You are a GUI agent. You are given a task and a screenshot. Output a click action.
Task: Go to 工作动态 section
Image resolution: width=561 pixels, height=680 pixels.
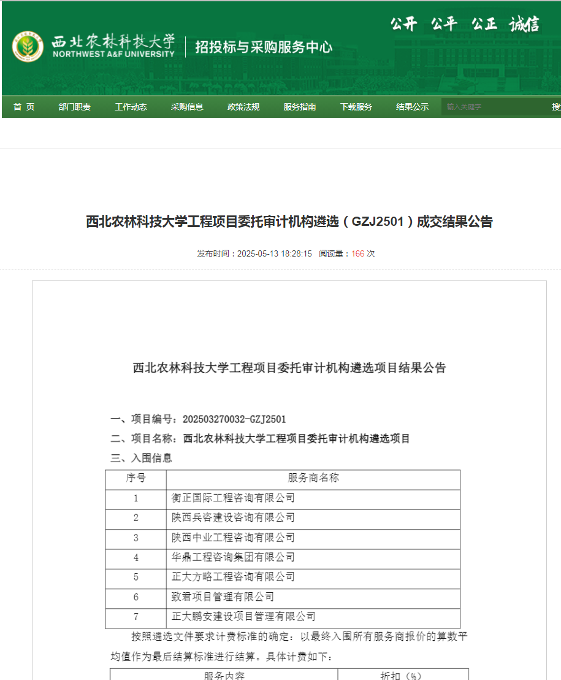point(131,107)
